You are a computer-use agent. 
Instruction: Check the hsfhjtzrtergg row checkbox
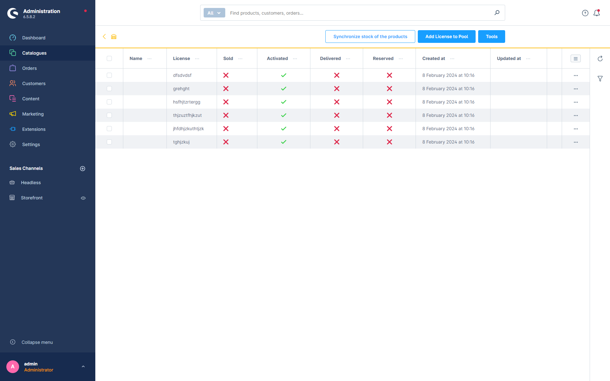pos(109,102)
